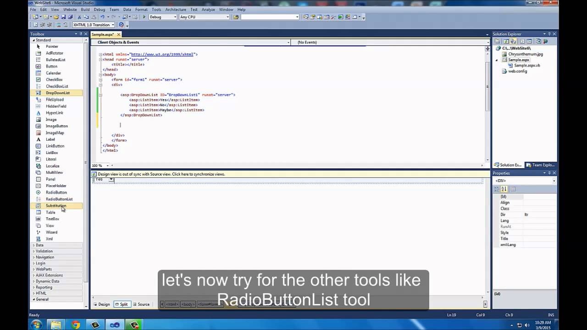This screenshot has height=330, width=587.
Task: Open the 100 % zoom level dropdown
Action: click(100, 165)
